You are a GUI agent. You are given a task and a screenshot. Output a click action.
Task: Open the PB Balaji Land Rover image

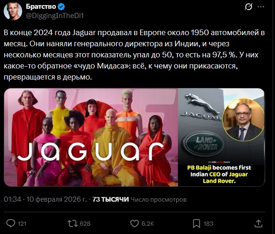click(221, 137)
